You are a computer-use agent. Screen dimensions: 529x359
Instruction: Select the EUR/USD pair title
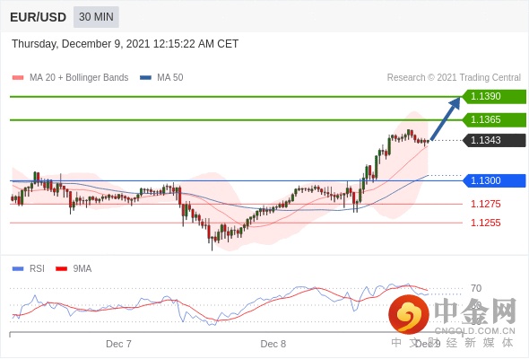tap(39, 17)
